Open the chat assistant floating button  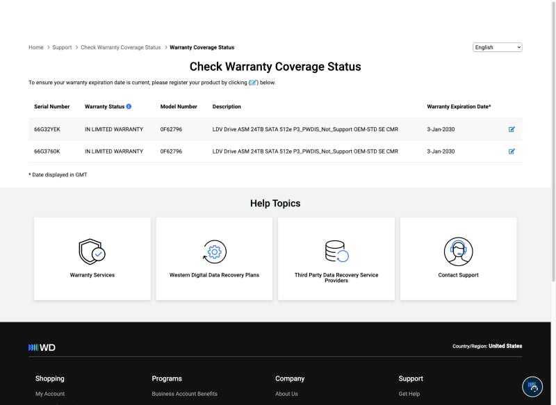[x=532, y=387]
